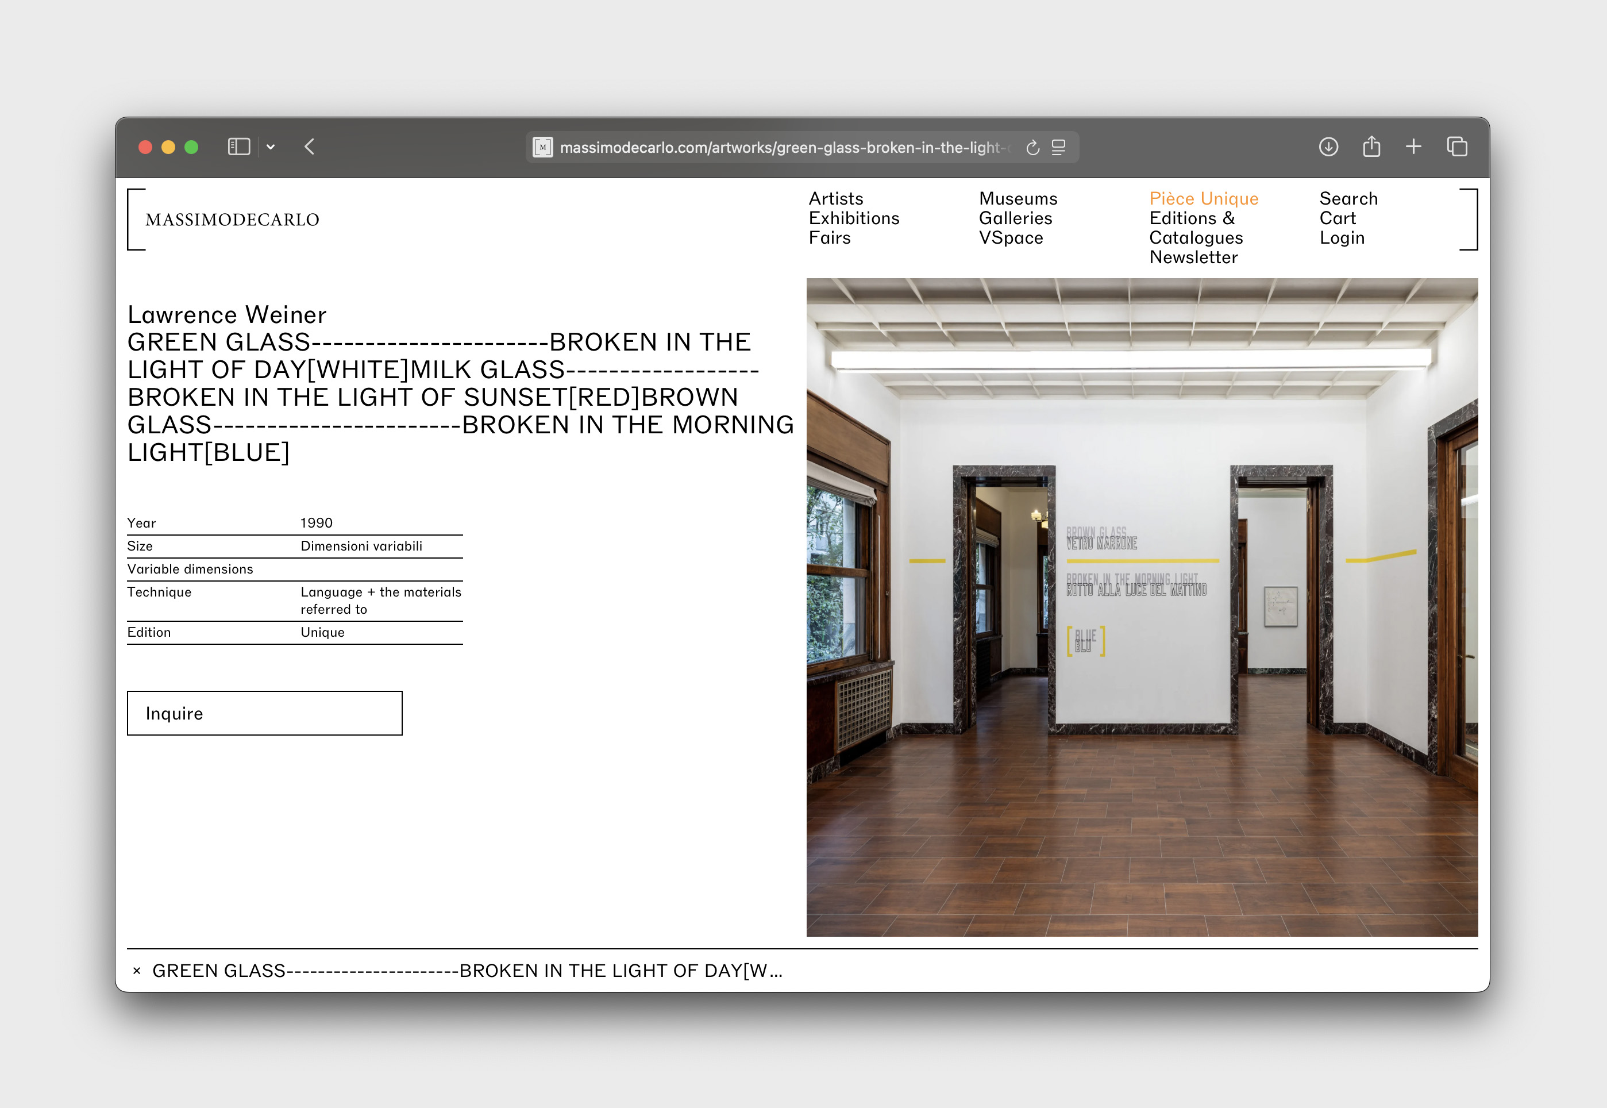This screenshot has width=1607, height=1108.
Task: Select the Pièce Unique link
Action: pos(1203,198)
